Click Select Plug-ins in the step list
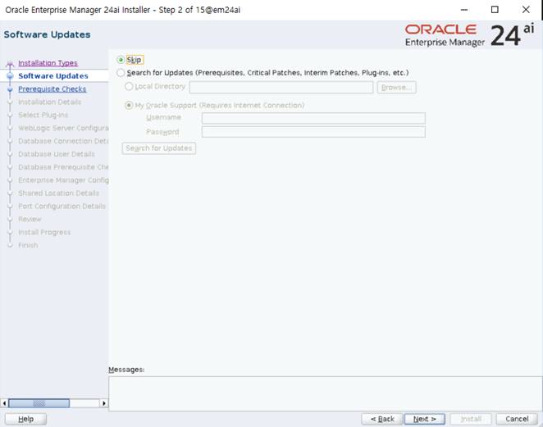Viewport: 543px width, 427px height. (43, 115)
